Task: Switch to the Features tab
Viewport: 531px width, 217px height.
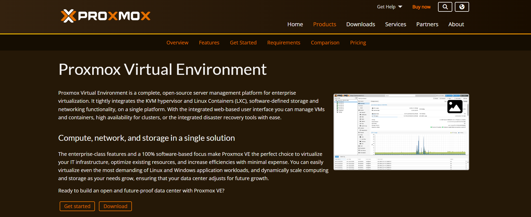Action: [x=209, y=42]
